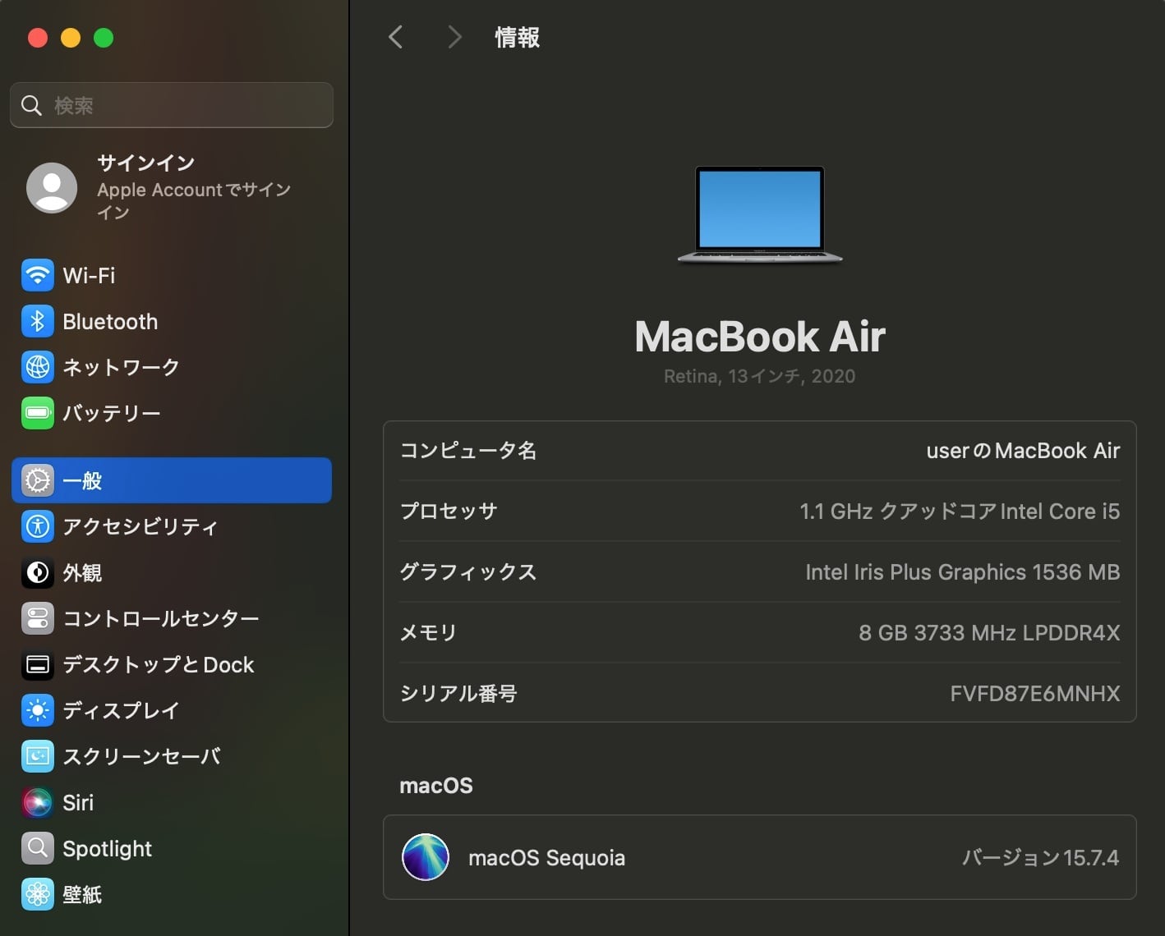Screen dimensions: 1165x936
Task: Open デスクトップとDock settings
Action: click(x=172, y=664)
